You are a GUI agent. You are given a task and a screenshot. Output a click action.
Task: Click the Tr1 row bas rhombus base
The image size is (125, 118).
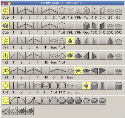click(x=54, y=41)
